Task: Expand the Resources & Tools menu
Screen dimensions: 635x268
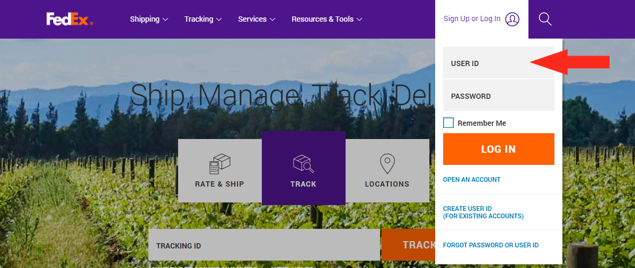Action: (327, 19)
